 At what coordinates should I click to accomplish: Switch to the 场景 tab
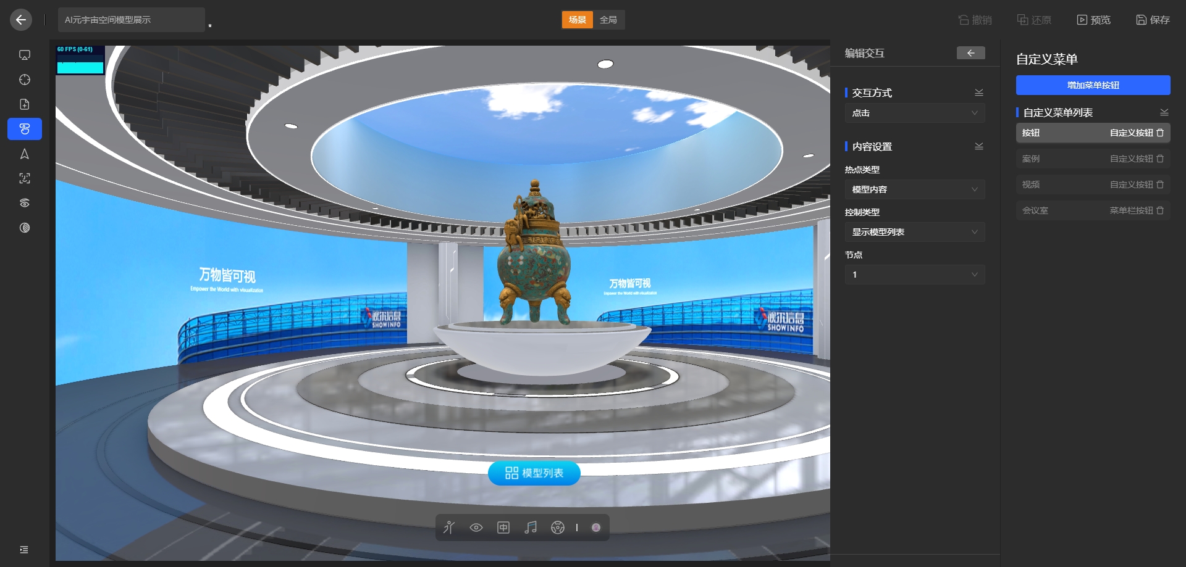[577, 20]
